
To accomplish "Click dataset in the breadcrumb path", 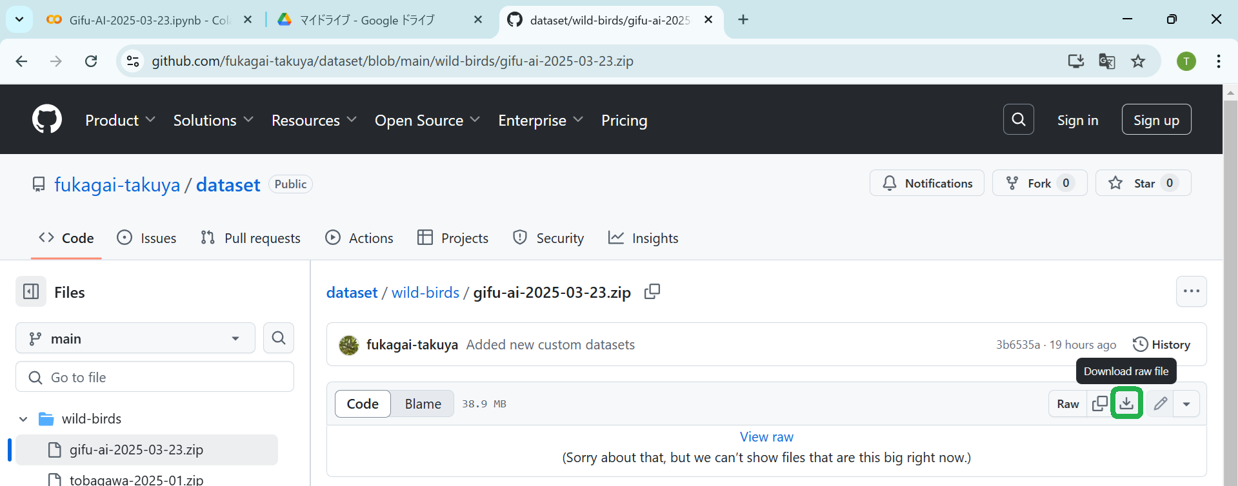I will 352,292.
